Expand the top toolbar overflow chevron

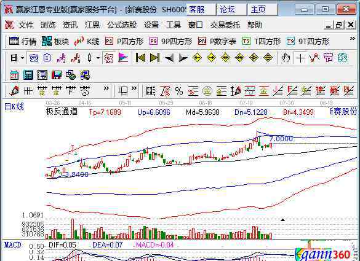353,39
